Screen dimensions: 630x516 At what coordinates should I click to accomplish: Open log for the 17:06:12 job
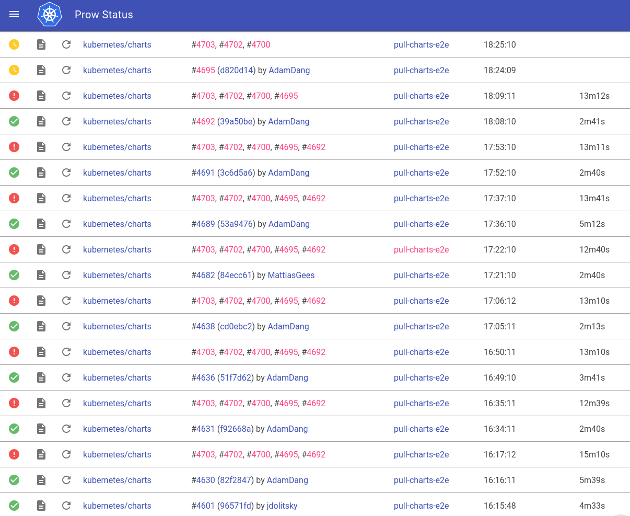[x=41, y=301]
